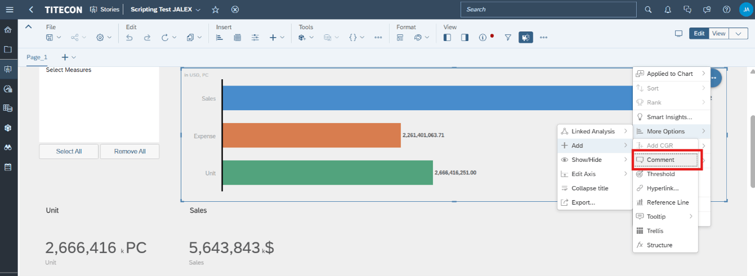Open the feedback speech bubble icon
The height and width of the screenshot is (276, 755).
click(707, 10)
